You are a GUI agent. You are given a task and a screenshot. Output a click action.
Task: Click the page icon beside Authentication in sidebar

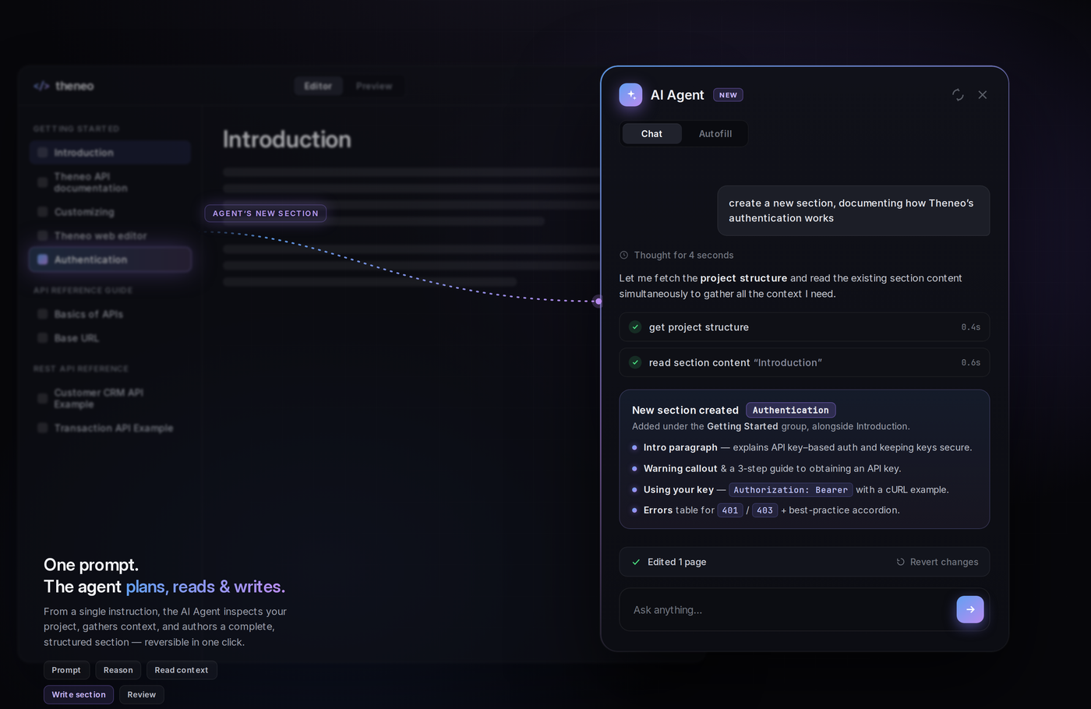pyautogui.click(x=43, y=259)
